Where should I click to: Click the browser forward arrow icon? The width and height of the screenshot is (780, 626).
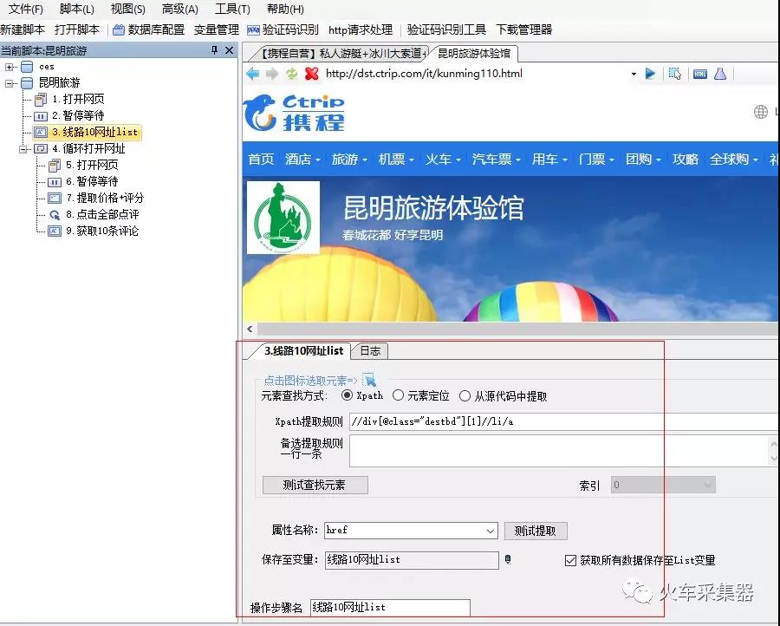point(272,74)
